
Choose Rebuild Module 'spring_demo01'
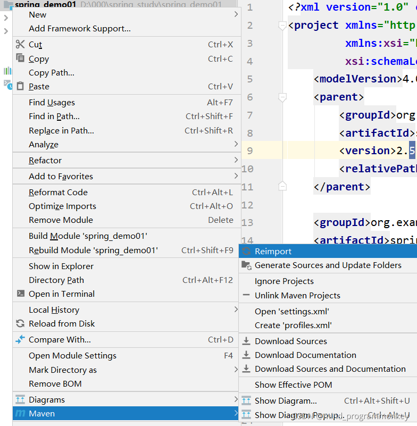(x=127, y=250)
